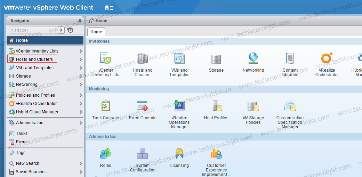Open the Task Console icon
This screenshot has width=362, height=177.
pos(106,106)
